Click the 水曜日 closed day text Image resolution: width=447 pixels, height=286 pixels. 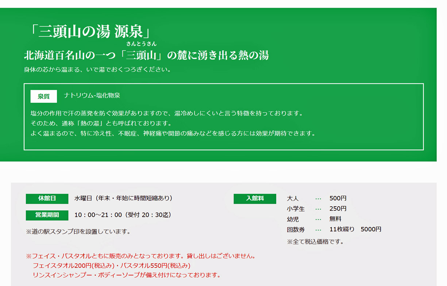[x=123, y=199]
